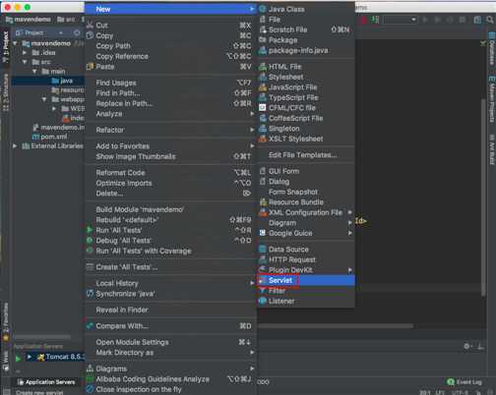Click the package-info.java icon

[x=263, y=50]
